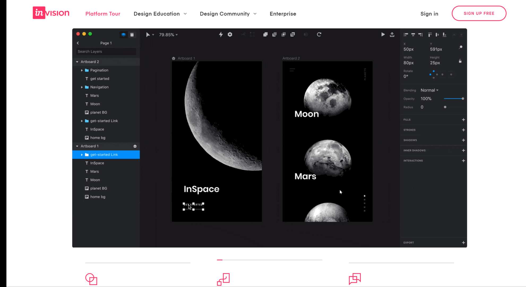Screen dimensions: 526x287
Task: Select the upload/export icon in toolbar
Action: pyautogui.click(x=392, y=34)
